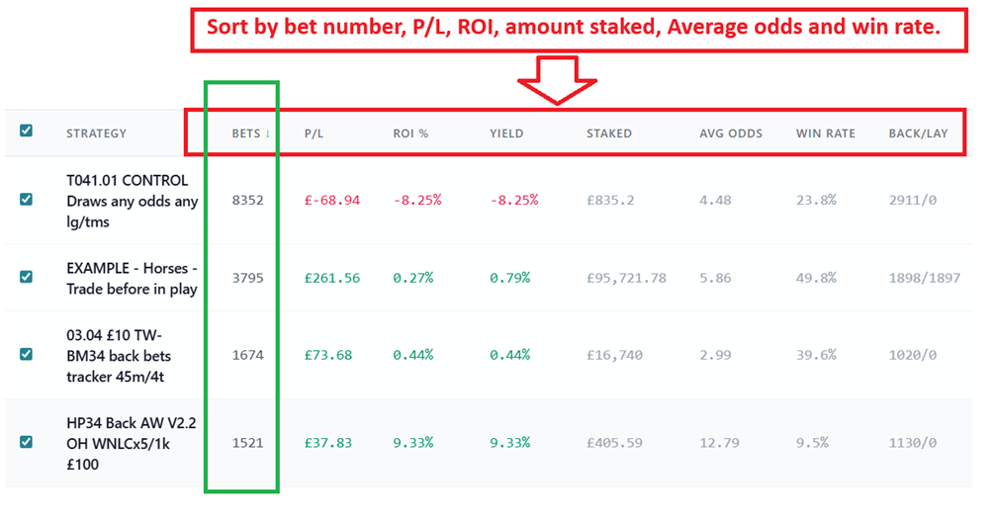Sort by ROI % column header
The height and width of the screenshot is (521, 994).
(x=410, y=133)
